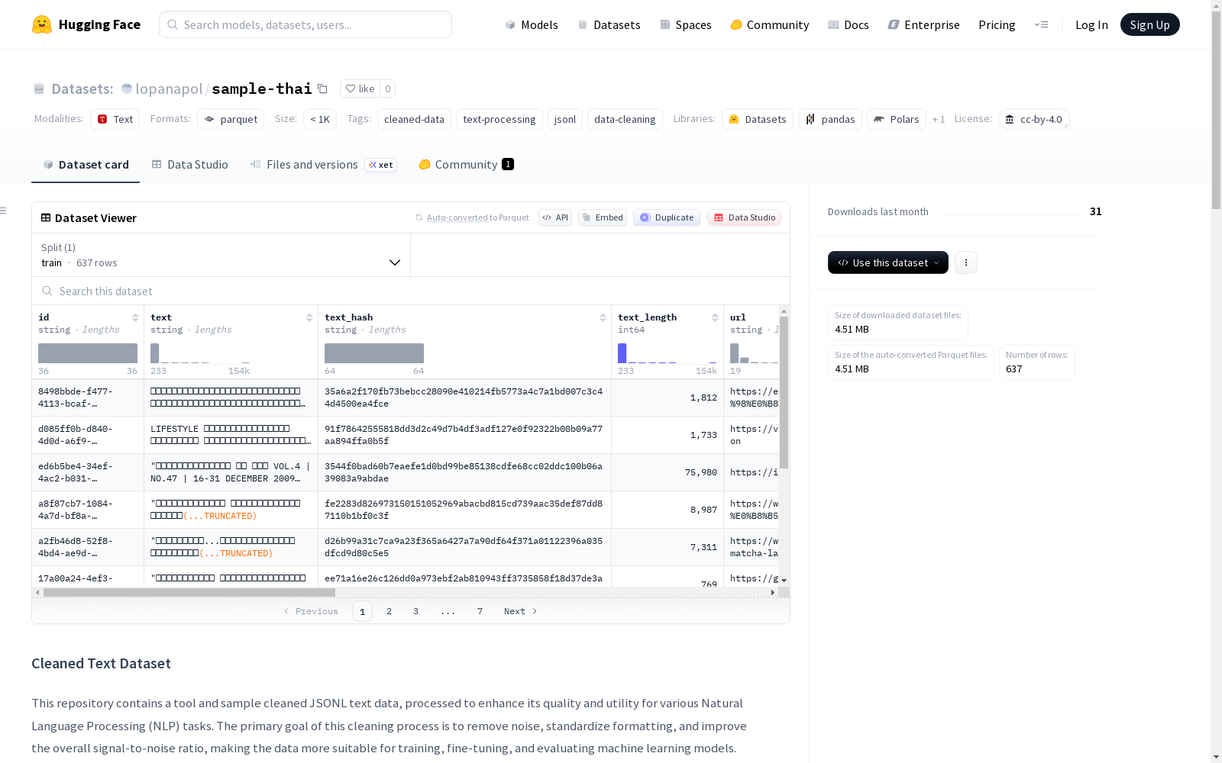This screenshot has width=1222, height=763.
Task: Sort the text_length column
Action: 715,317
